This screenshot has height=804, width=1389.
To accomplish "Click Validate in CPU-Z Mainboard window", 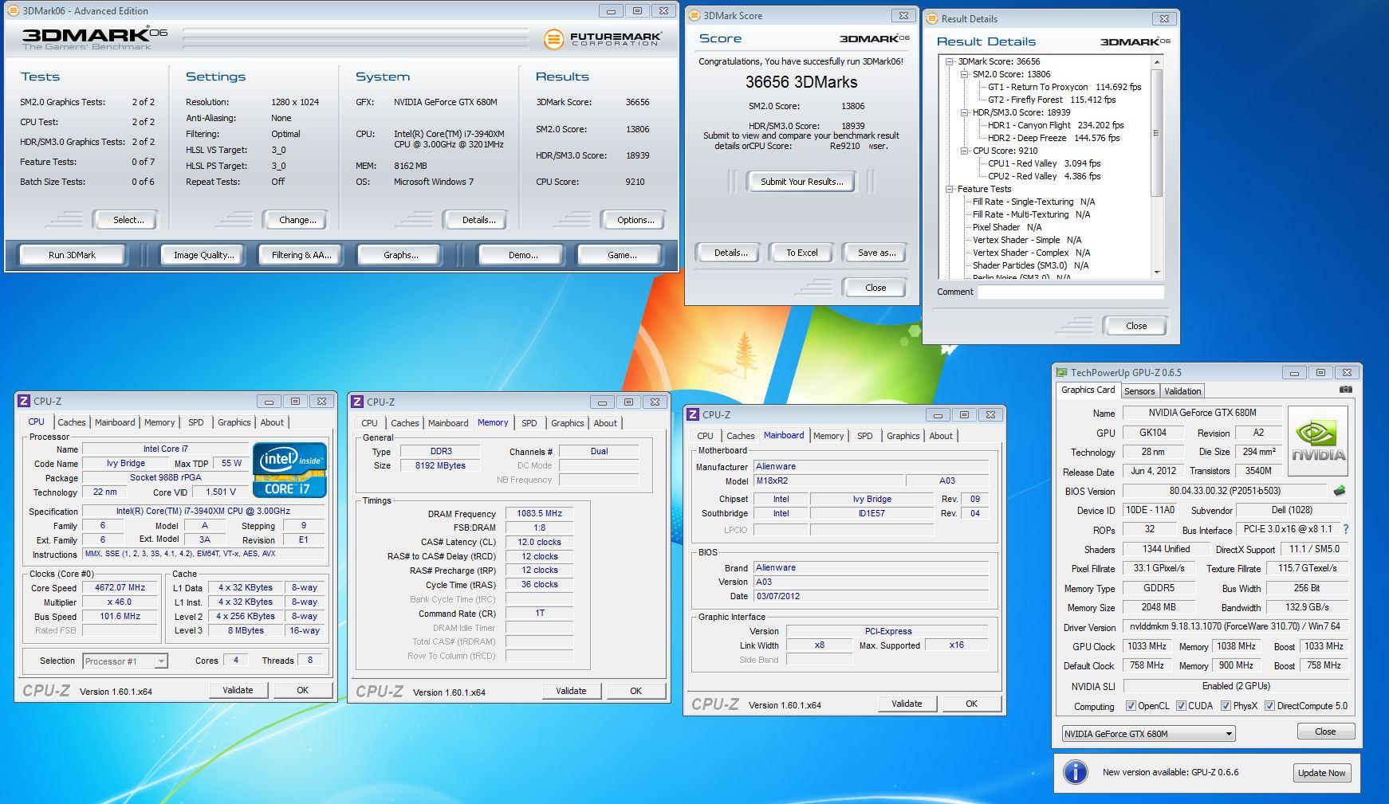I will (x=907, y=704).
